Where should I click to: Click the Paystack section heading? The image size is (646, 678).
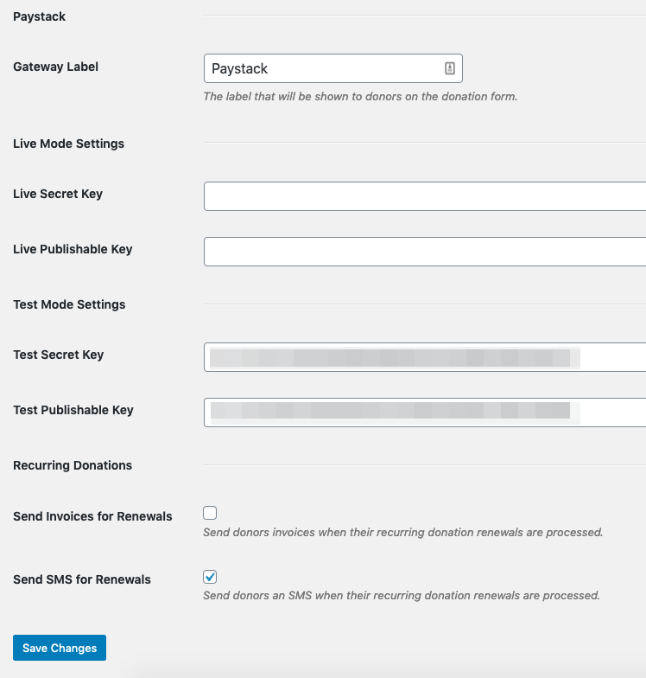40,16
